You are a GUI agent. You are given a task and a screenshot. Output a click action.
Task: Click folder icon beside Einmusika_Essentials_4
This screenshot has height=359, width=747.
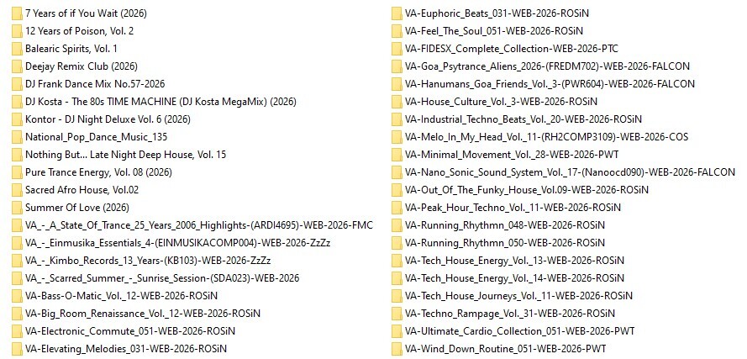pyautogui.click(x=17, y=243)
